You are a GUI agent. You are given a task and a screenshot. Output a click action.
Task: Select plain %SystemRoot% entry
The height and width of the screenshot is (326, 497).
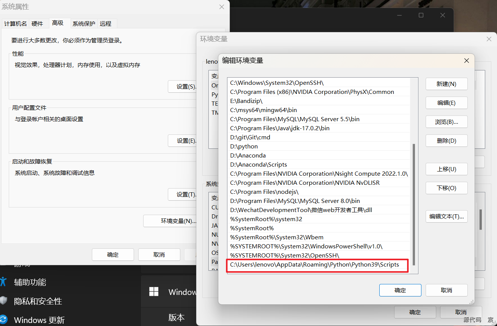tap(319, 228)
